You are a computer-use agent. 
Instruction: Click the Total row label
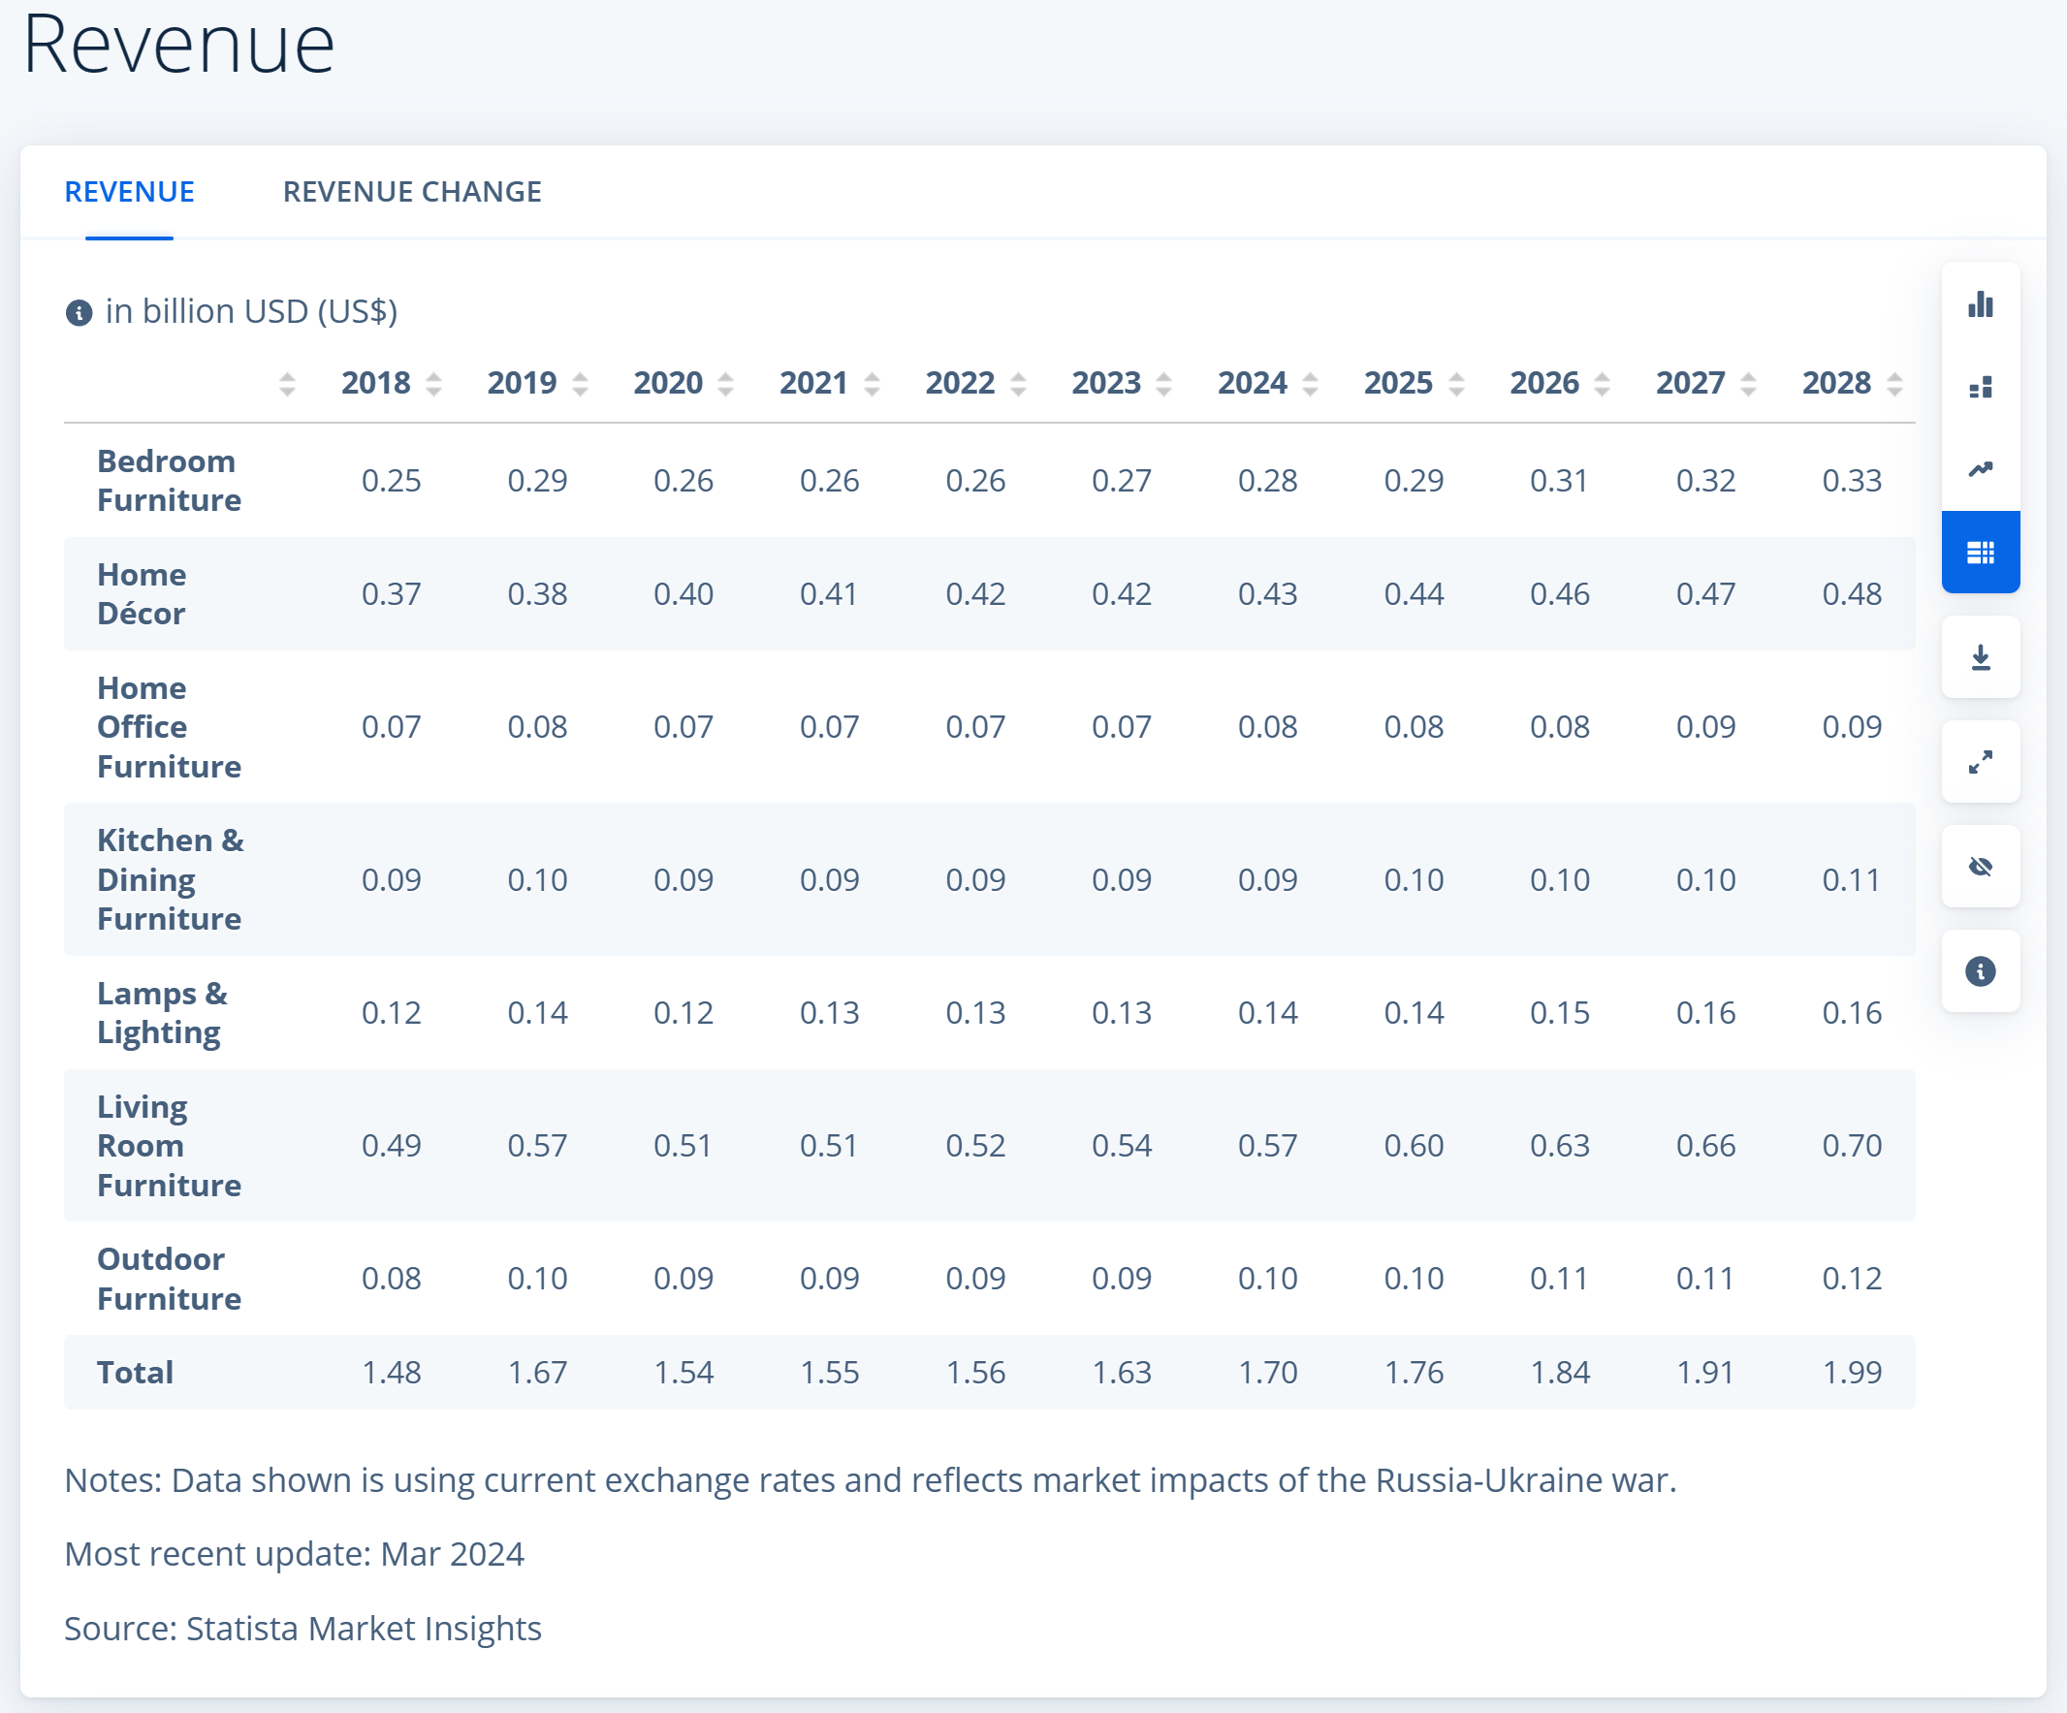click(135, 1372)
